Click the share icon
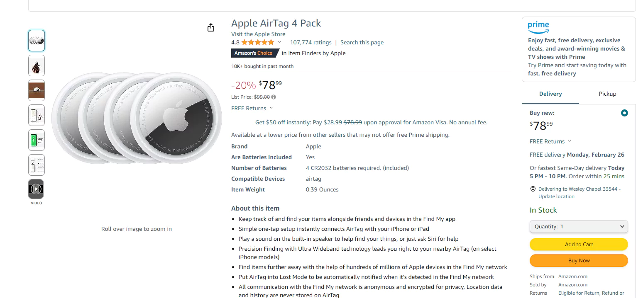This screenshot has width=643, height=298. coord(211,27)
